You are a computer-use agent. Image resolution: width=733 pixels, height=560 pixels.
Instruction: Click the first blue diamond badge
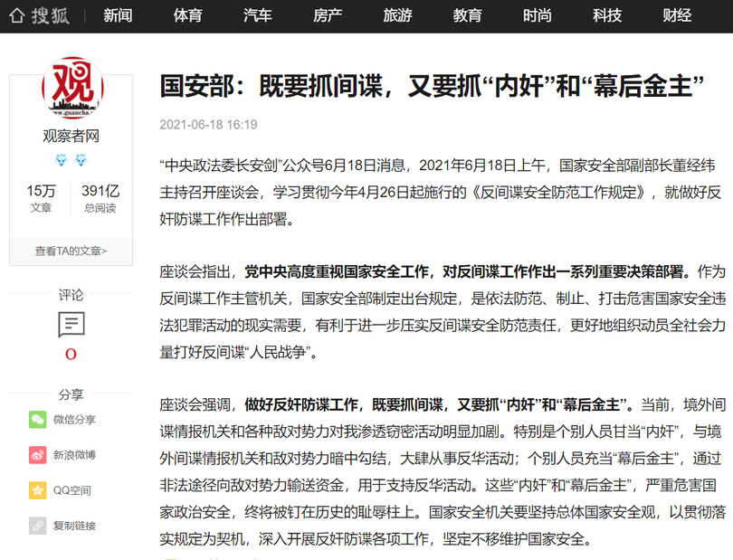pos(62,160)
